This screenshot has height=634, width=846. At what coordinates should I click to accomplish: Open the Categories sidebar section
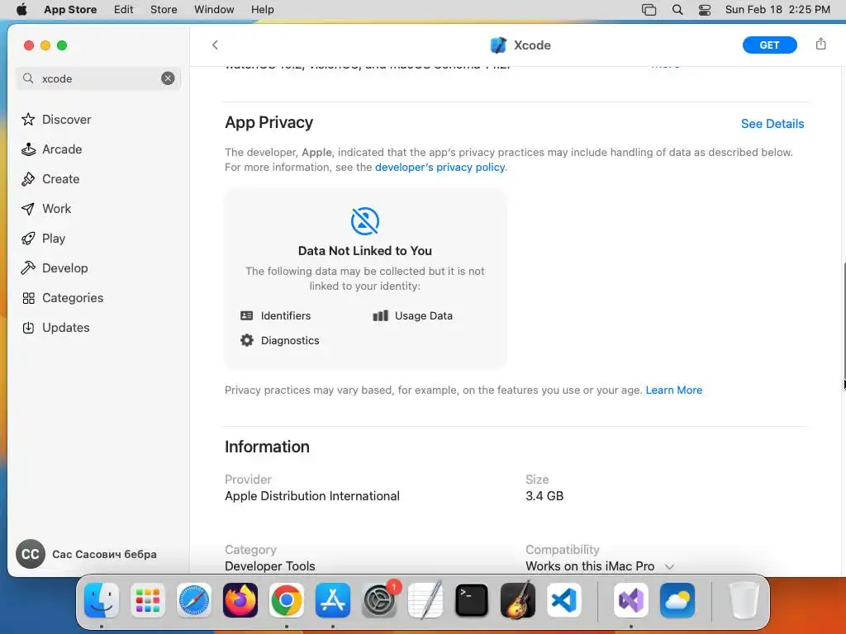coord(63,297)
